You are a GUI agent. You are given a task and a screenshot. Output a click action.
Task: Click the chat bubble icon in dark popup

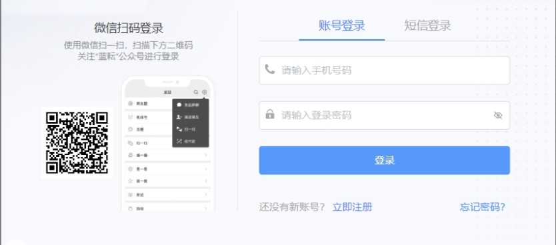click(x=179, y=105)
